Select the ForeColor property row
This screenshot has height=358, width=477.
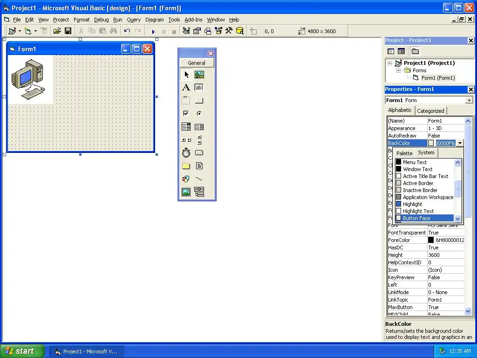point(426,240)
